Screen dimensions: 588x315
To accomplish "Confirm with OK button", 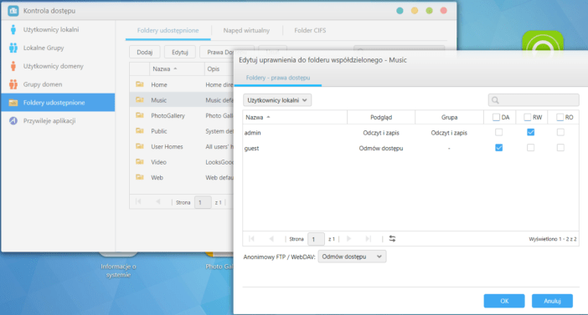I will pyautogui.click(x=504, y=301).
